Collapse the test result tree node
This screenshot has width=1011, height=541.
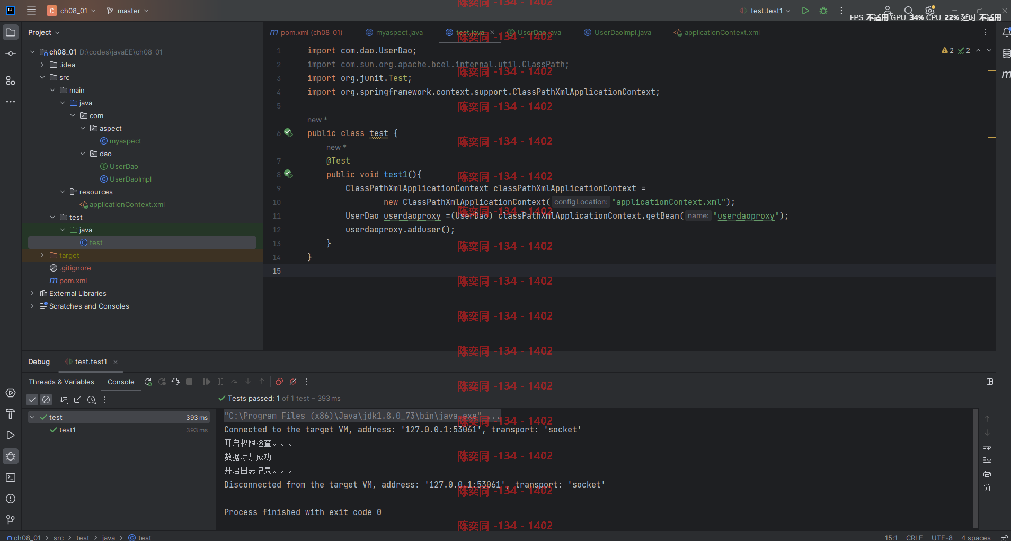[x=32, y=417]
